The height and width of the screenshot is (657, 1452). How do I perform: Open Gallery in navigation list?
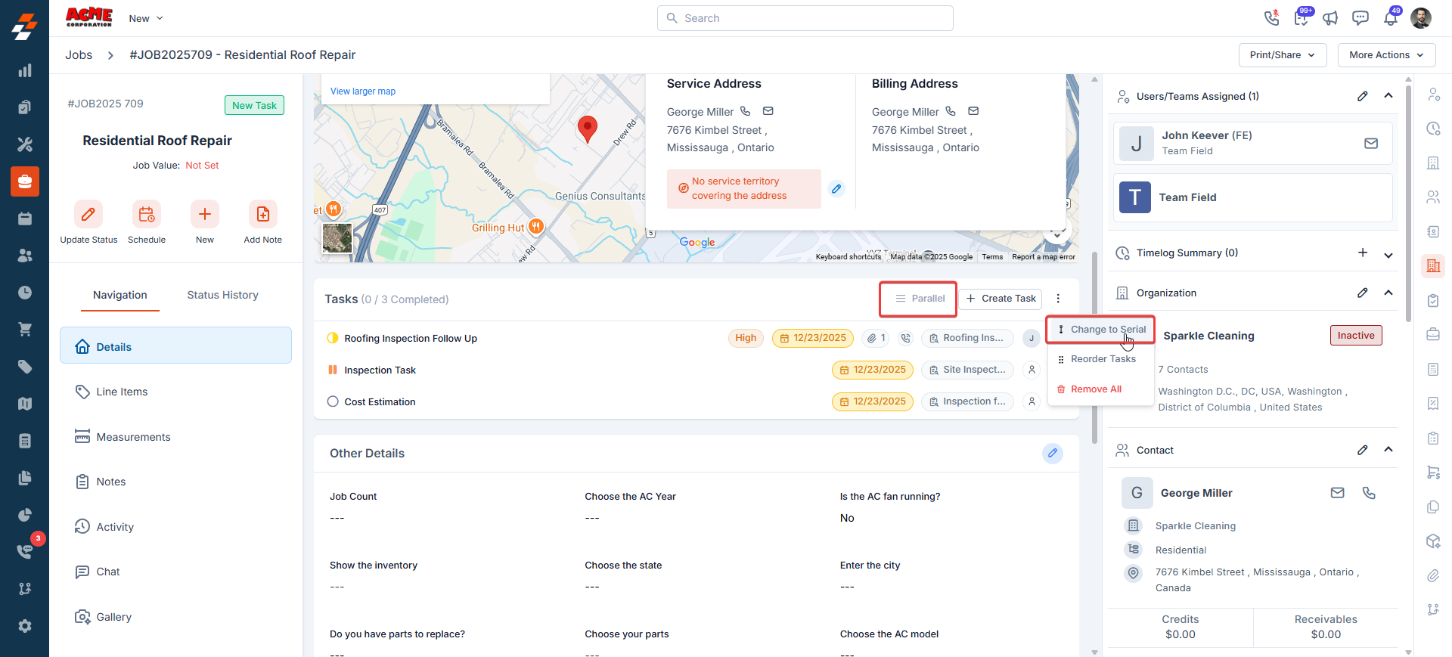(175, 617)
